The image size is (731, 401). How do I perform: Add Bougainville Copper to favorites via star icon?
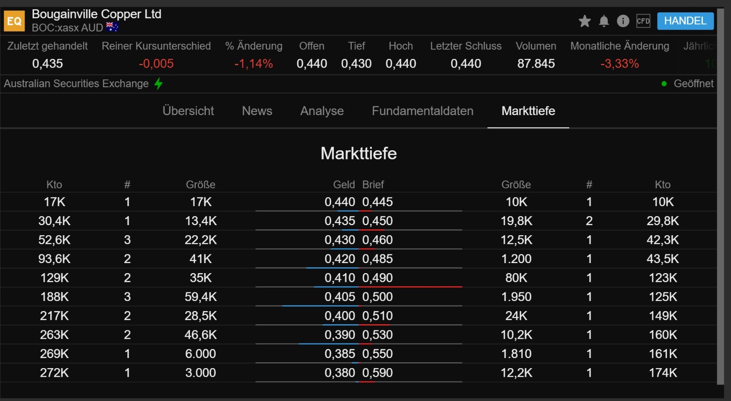(x=584, y=21)
